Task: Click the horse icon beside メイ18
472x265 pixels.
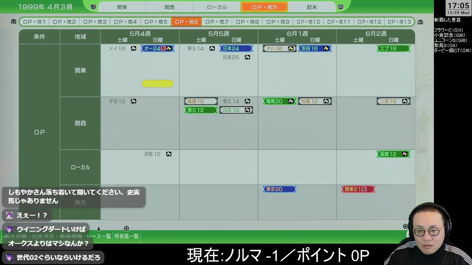Action: point(133,49)
